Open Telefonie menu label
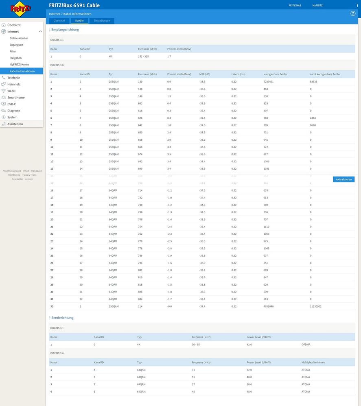 pyautogui.click(x=13, y=78)
